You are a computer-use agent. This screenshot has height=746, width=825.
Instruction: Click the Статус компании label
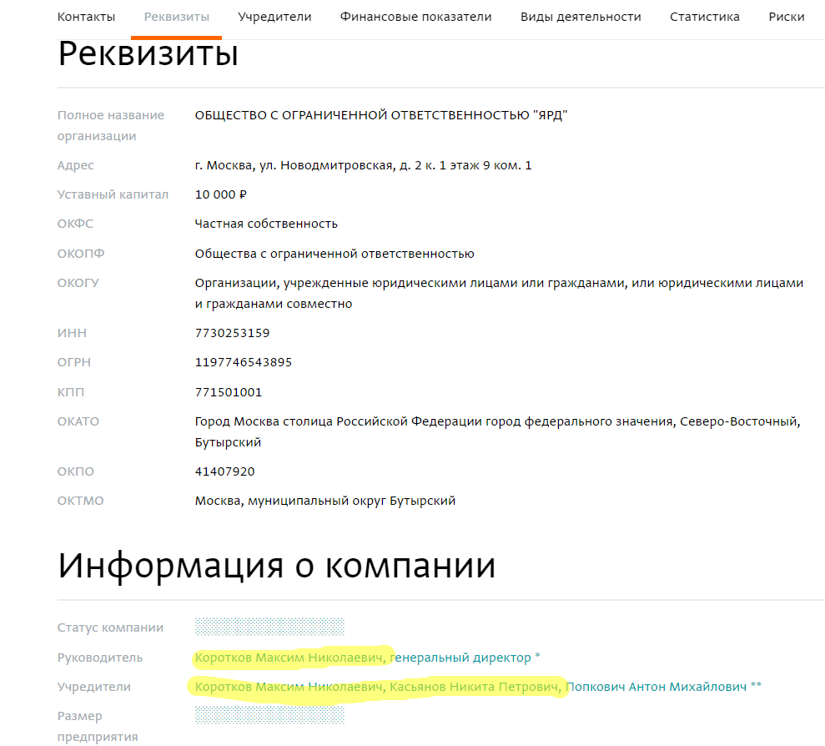(110, 628)
